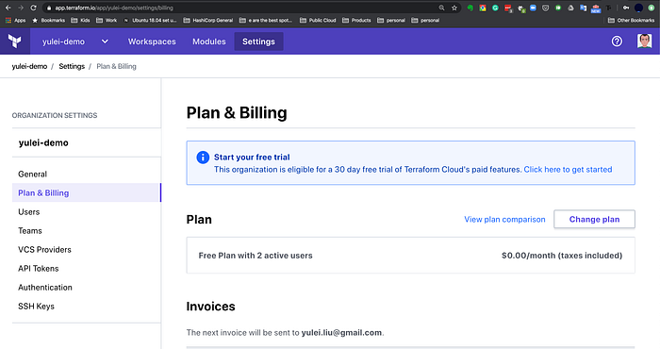Bookmark page with star icon

click(x=454, y=8)
